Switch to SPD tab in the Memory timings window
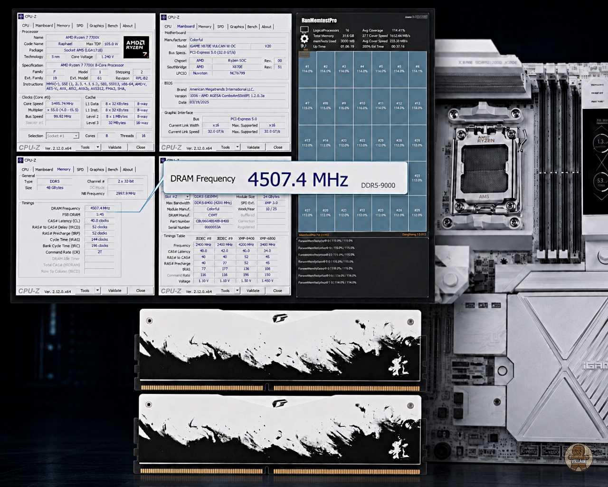Viewport: 608px width, 487px height. [80, 169]
